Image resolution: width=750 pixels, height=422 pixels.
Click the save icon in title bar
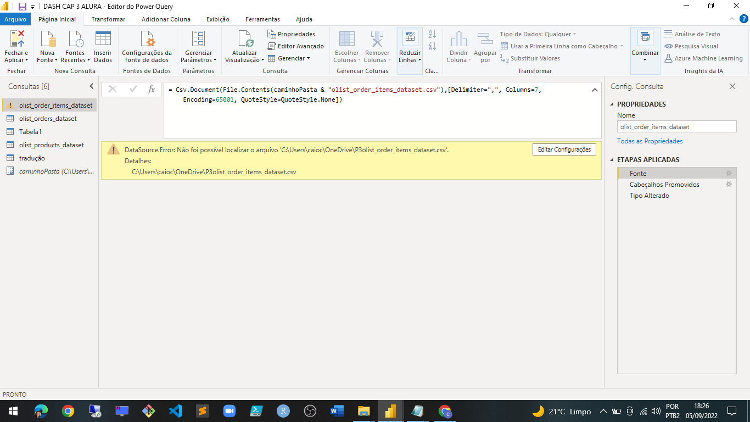point(23,7)
